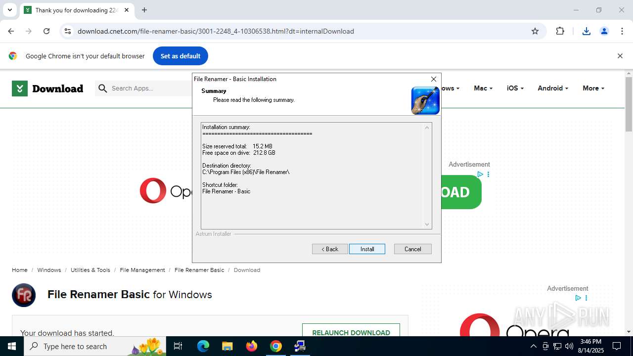The width and height of the screenshot is (633, 356).
Task: Reload the page in Chrome
Action: (x=46, y=31)
